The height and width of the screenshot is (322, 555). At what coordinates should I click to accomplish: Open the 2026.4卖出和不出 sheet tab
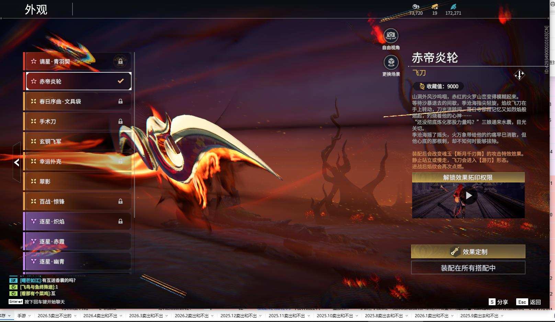pyautogui.click(x=100, y=315)
